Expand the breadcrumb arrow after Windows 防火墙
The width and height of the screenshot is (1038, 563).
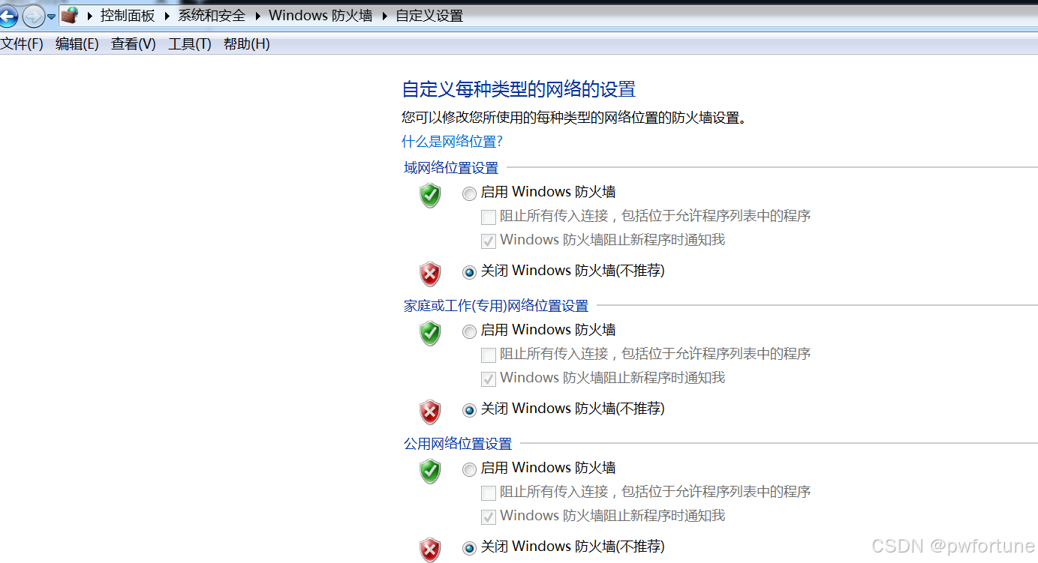(384, 16)
